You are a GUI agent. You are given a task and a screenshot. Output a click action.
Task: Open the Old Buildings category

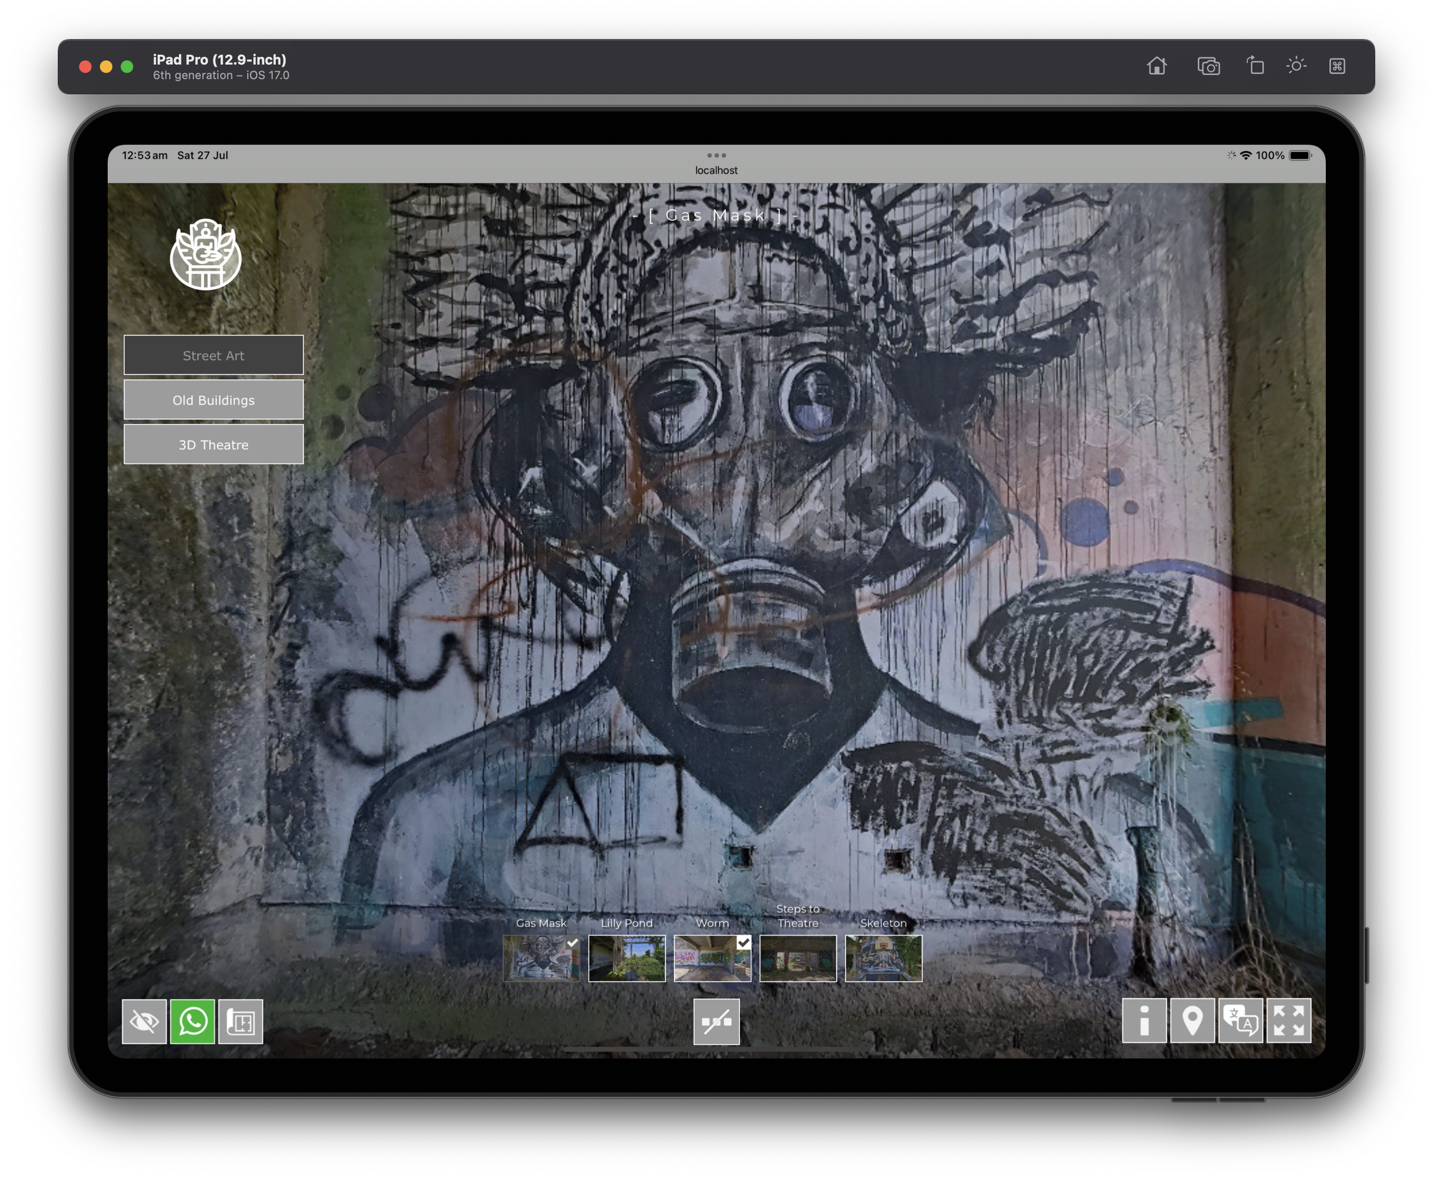214,400
